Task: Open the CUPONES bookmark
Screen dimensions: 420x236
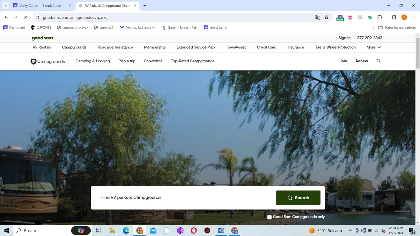Action: tap(41, 27)
